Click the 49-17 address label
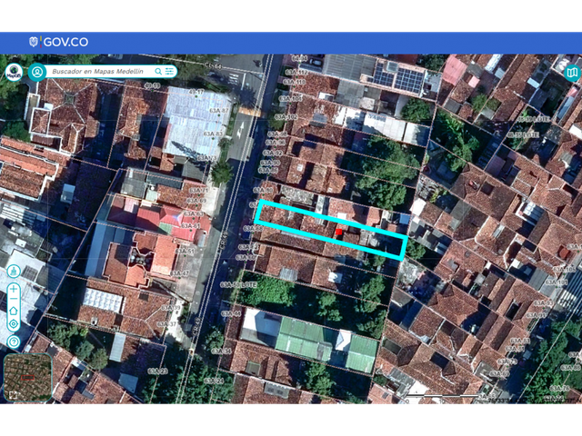 (196, 92)
